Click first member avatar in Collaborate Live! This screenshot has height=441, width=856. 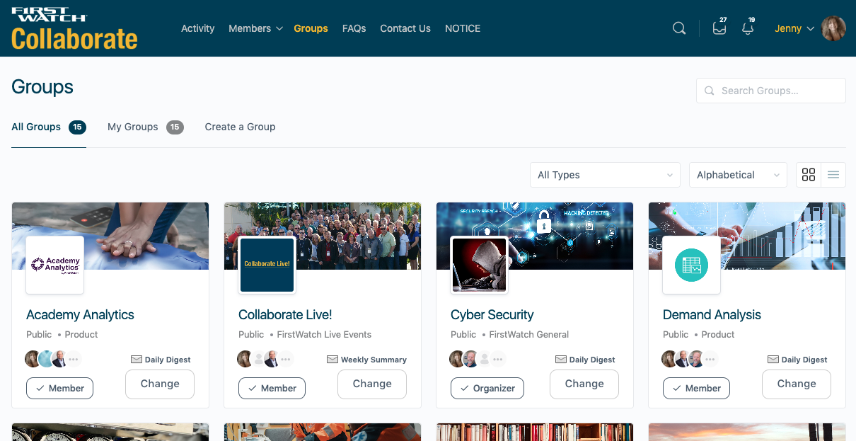245,359
